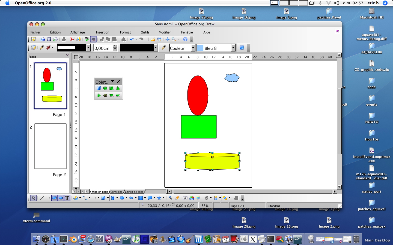The width and height of the screenshot is (393, 245).
Task: Click the Stars shapes icon
Action: pyautogui.click(x=159, y=198)
